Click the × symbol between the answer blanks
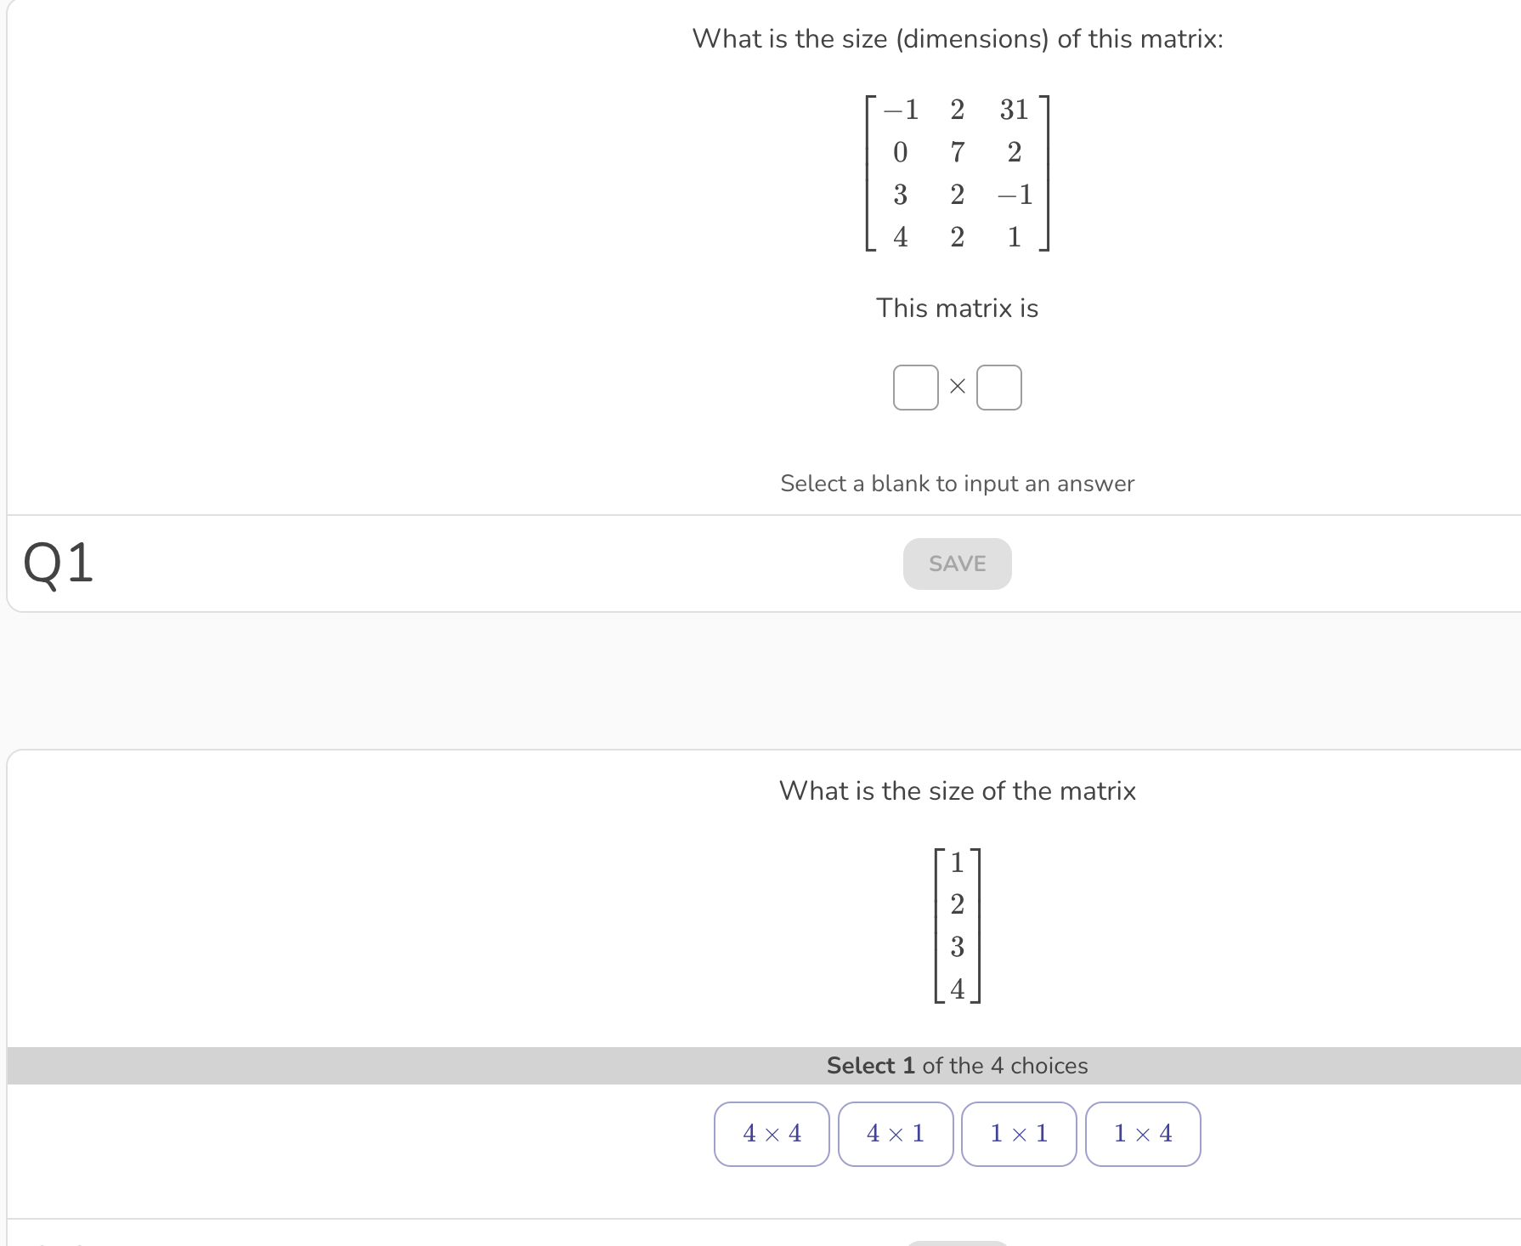Image resolution: width=1521 pixels, height=1246 pixels. click(958, 387)
